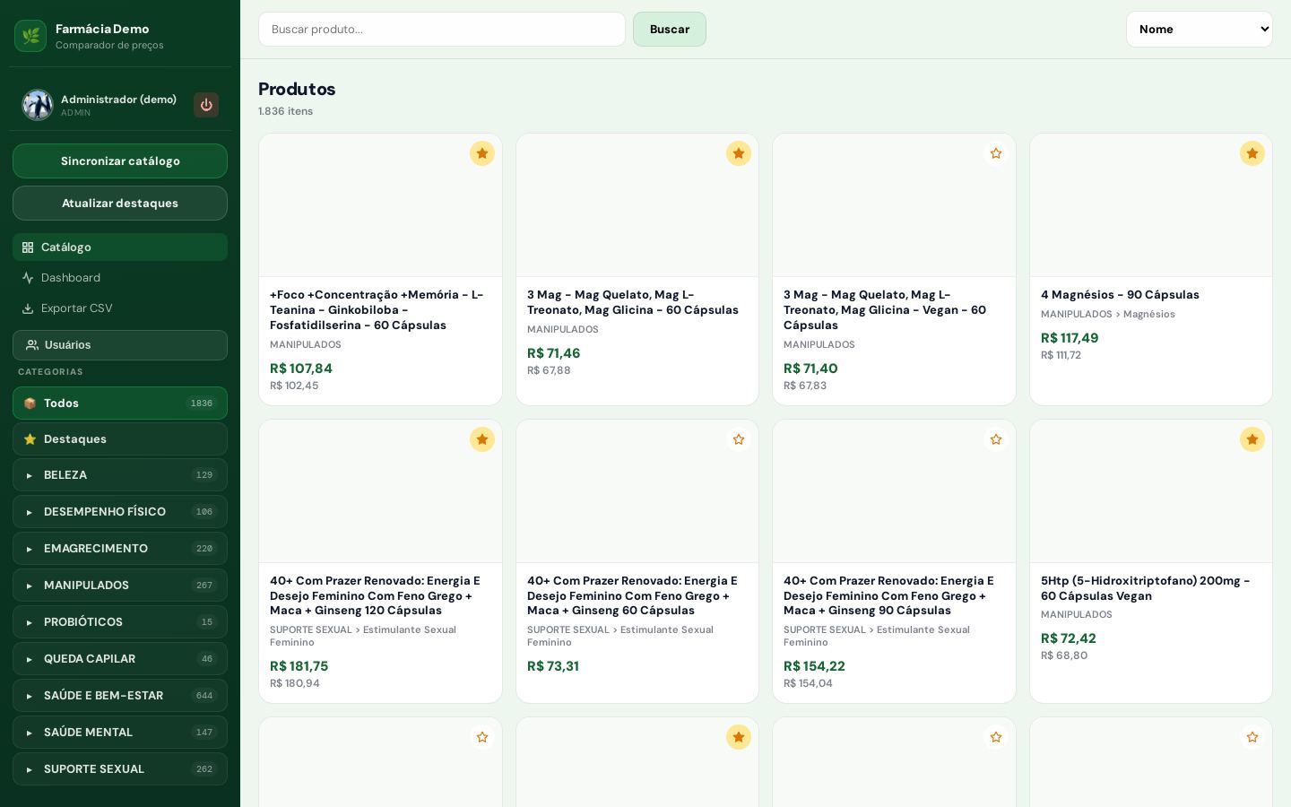Click the Sincronizar catálogo button

[x=120, y=161]
